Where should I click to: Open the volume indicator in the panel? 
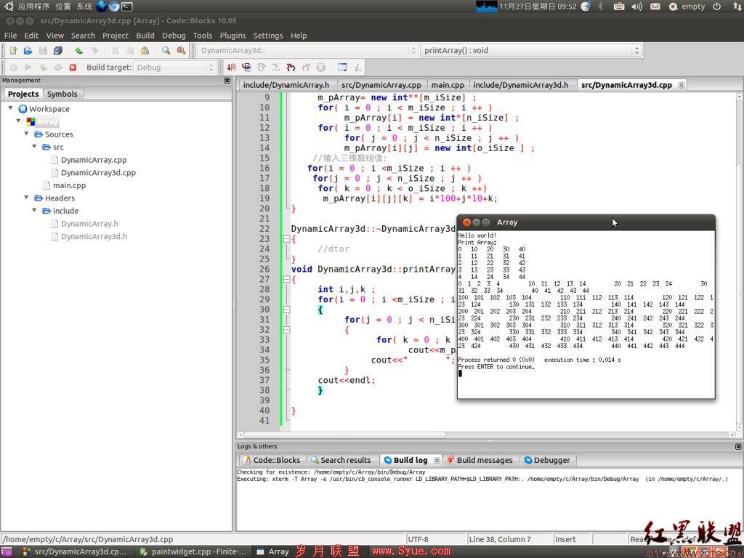click(x=636, y=7)
